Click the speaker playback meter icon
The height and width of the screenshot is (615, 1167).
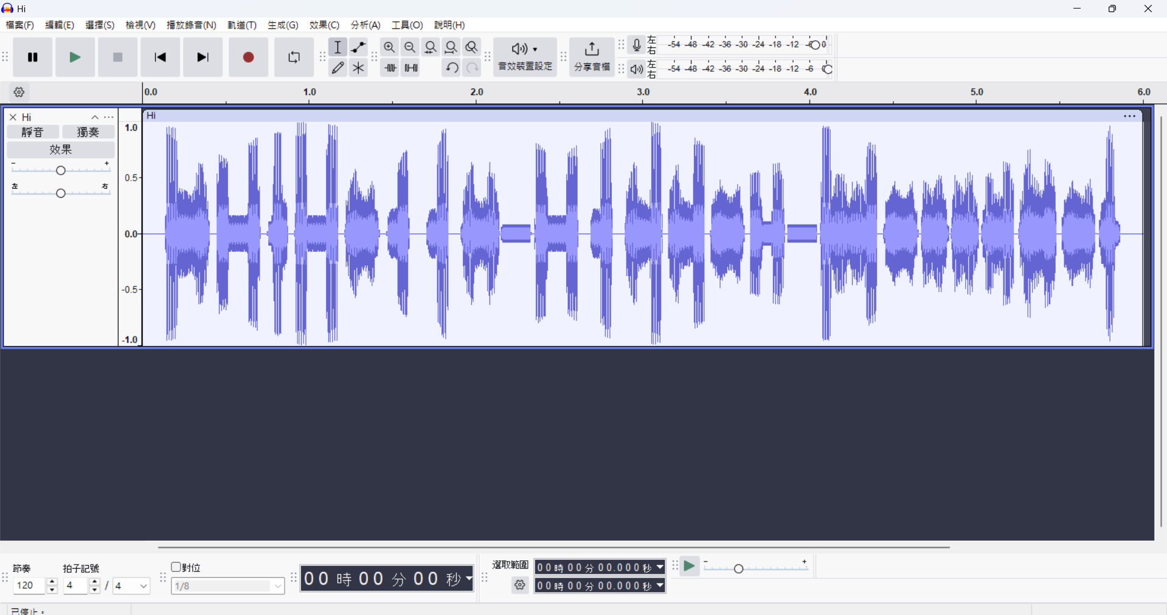point(637,69)
